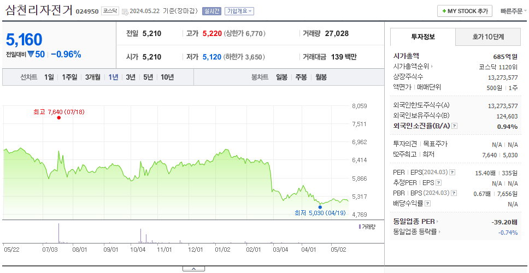
Task: Click the help icon next to PBR BPS(2024.03)
Action: click(455, 193)
